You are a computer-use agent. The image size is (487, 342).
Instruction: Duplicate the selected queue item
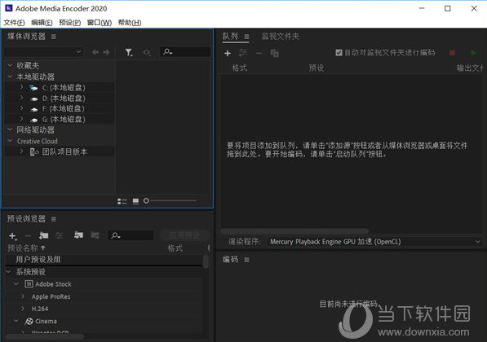(275, 53)
